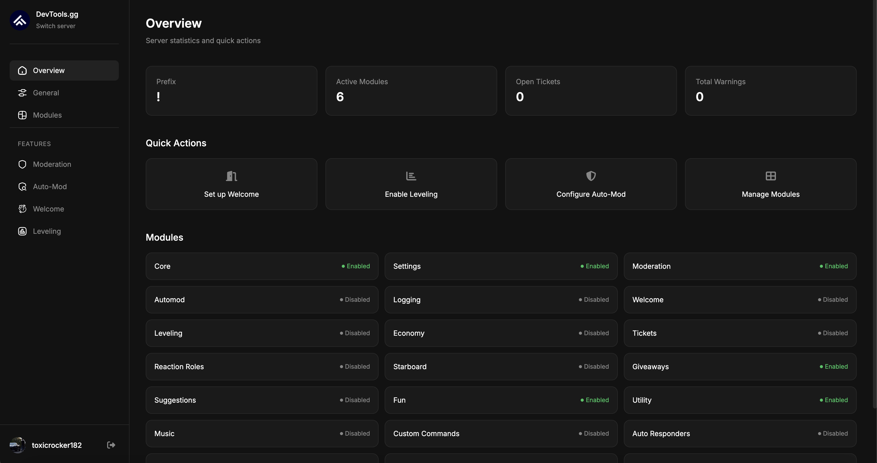Click the Automod Disabled status indicator

coord(354,299)
